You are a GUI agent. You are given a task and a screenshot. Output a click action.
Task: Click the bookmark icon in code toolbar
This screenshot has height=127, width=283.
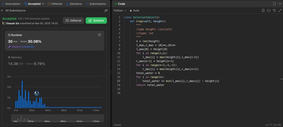tap(263, 11)
